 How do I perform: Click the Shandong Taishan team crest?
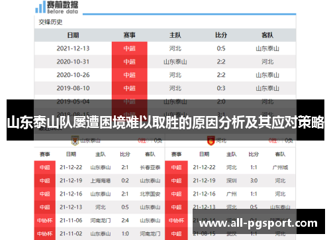coord(75,141)
